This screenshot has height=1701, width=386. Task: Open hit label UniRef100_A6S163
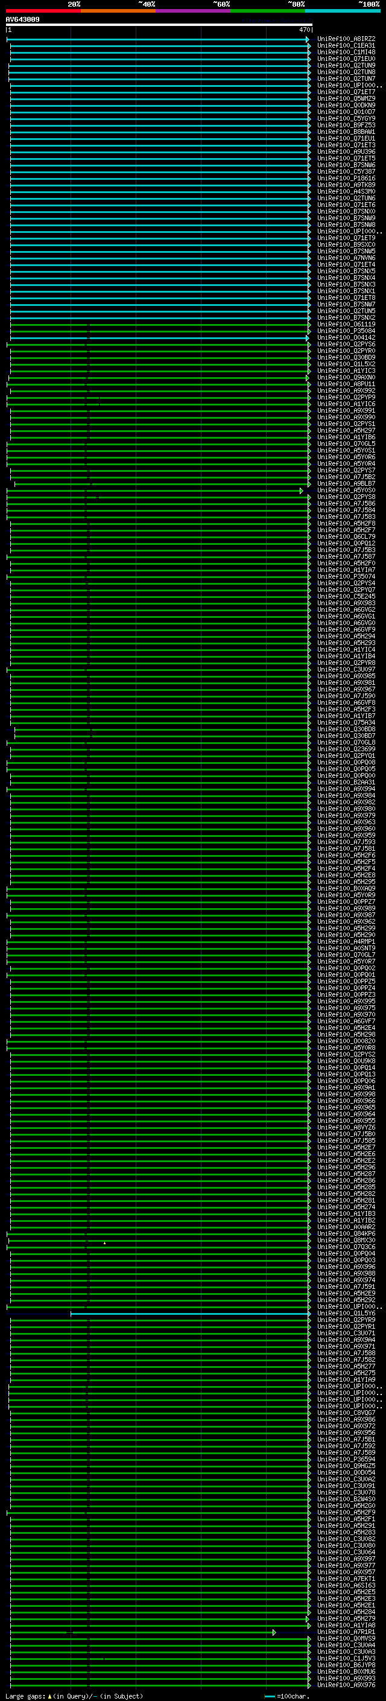click(346, 1585)
